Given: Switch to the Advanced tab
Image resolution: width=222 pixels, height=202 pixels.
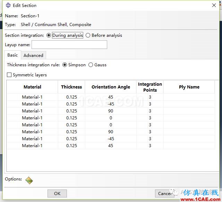Looking at the screenshot, I should click(x=33, y=55).
